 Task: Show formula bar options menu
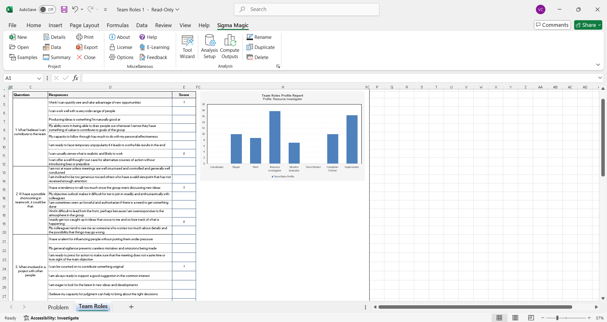point(47,78)
